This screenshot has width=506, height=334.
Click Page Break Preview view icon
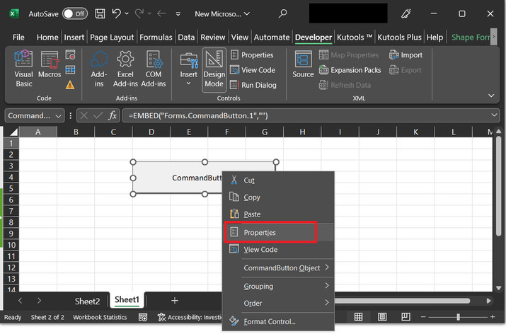coord(405,317)
